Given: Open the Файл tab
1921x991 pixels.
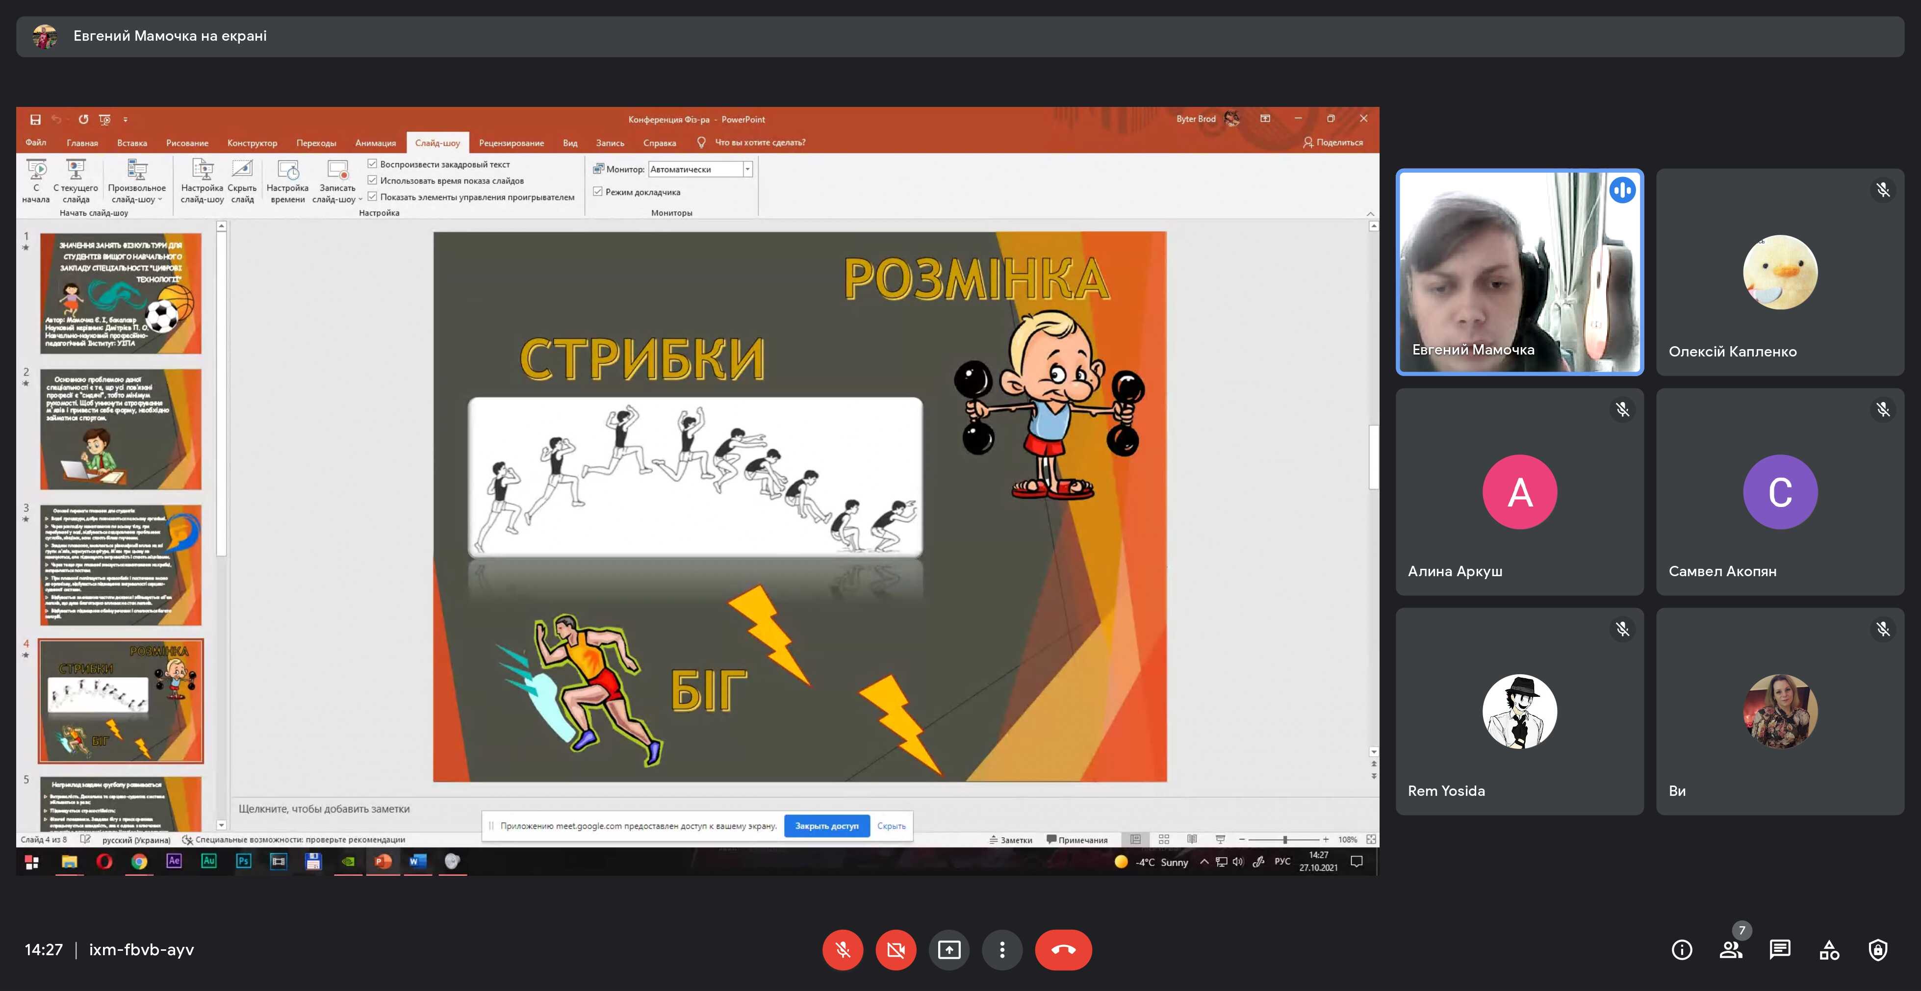Looking at the screenshot, I should tap(36, 142).
